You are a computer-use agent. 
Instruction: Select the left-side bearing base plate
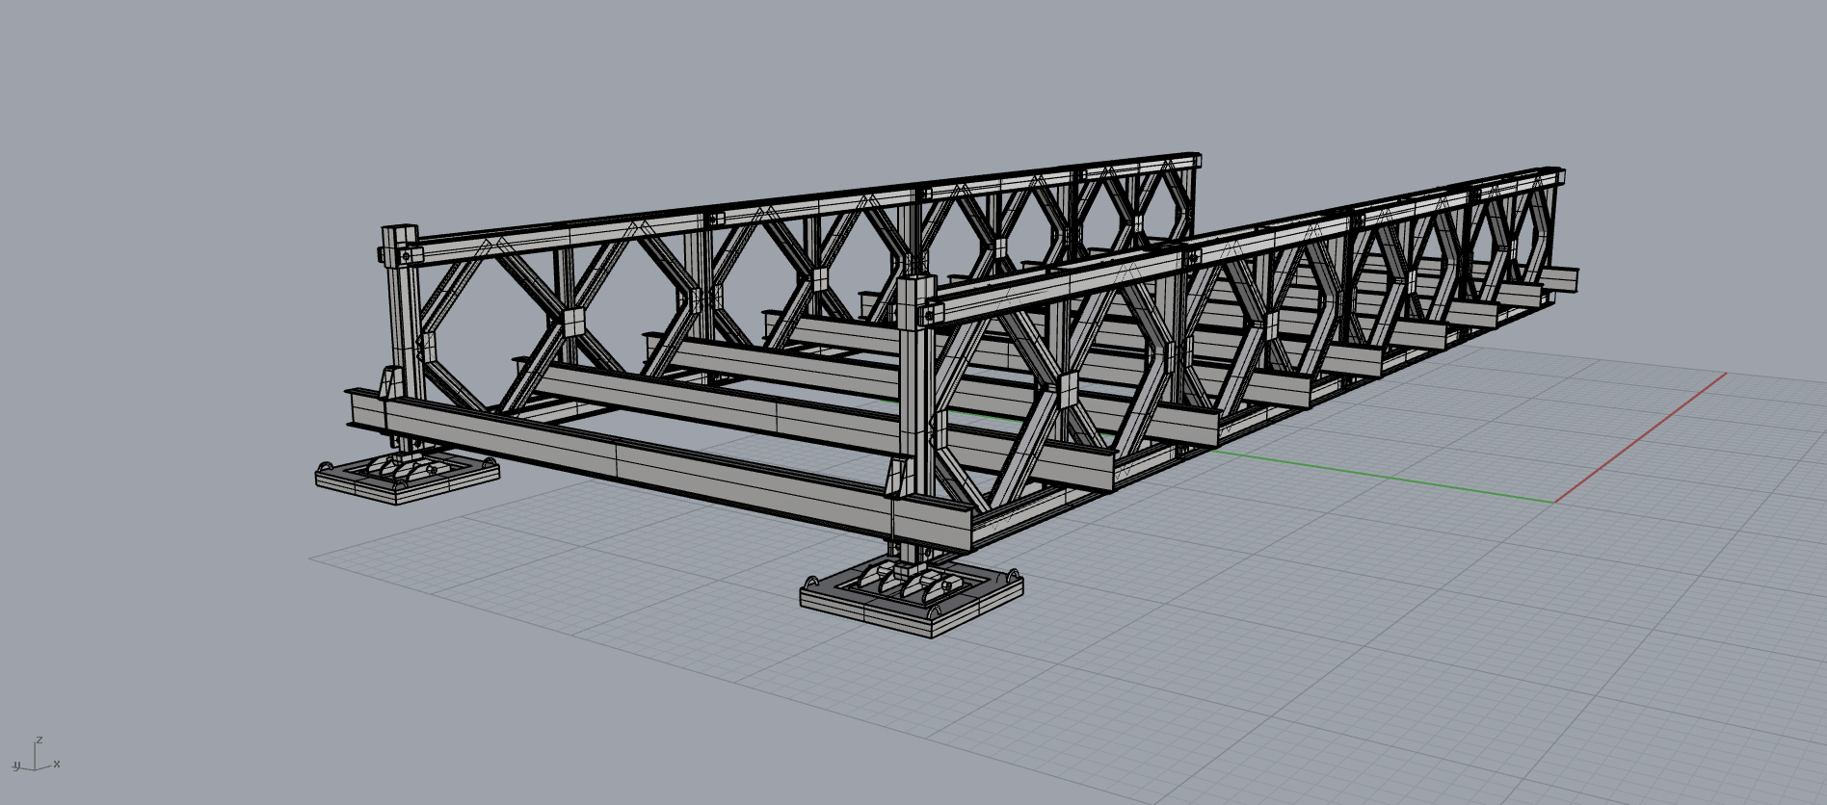tap(407, 479)
